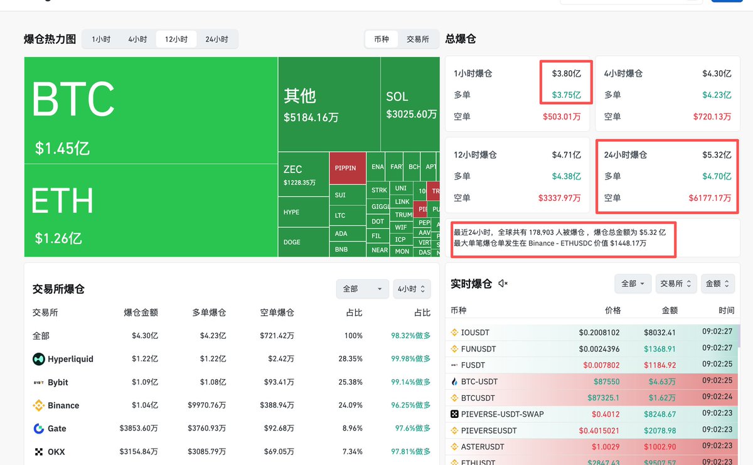Click the Gate exchange logo icon
753x465 pixels.
click(x=39, y=429)
